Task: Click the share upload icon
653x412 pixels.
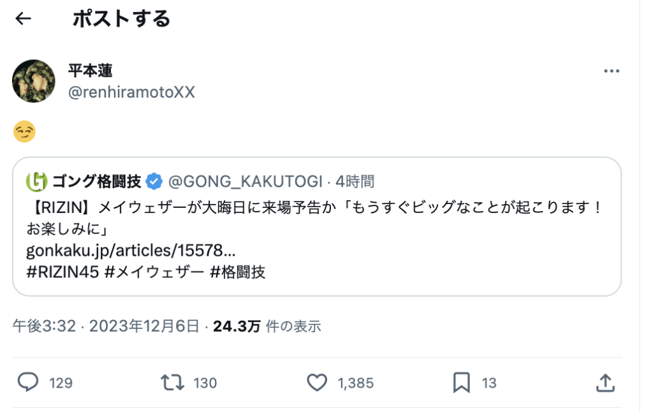Action: pos(605,383)
